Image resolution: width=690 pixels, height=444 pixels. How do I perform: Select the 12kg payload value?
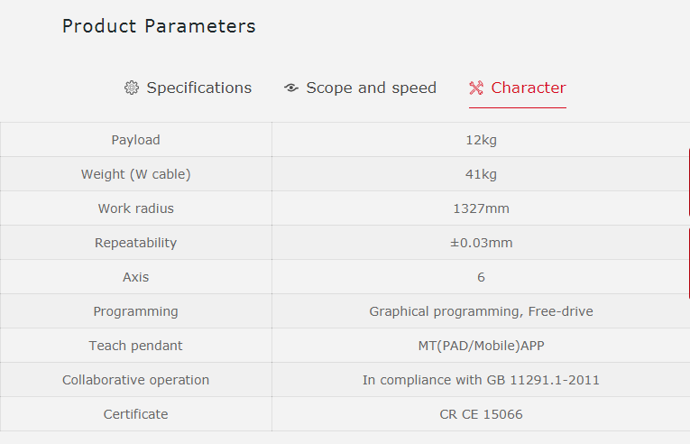pos(481,140)
